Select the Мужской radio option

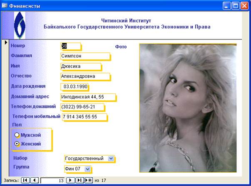17,135
